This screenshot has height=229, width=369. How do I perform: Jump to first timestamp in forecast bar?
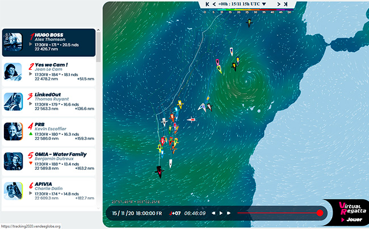coord(207,4)
